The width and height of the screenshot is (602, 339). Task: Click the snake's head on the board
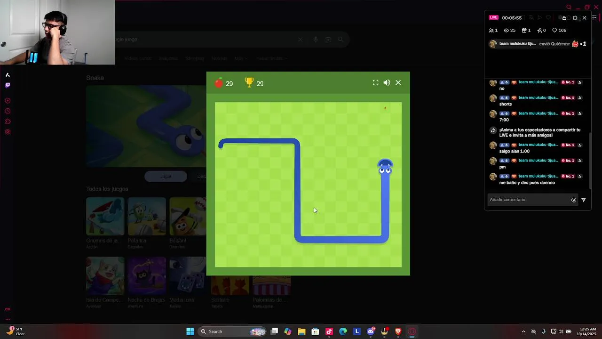coord(385,167)
